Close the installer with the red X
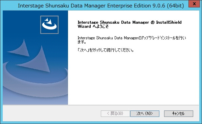 194,4
